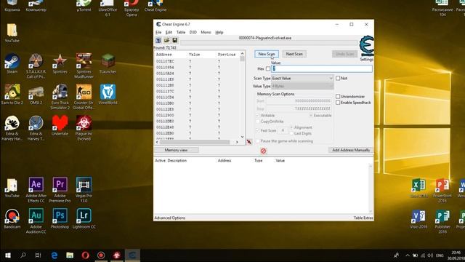
Task: Open the Table menu
Action: (x=181, y=32)
